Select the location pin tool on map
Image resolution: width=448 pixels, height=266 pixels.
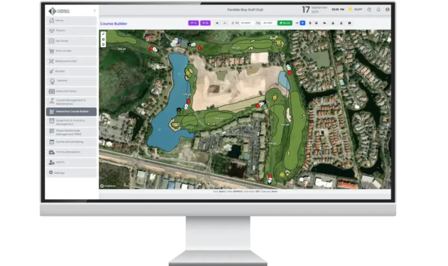pyautogui.click(x=103, y=44)
